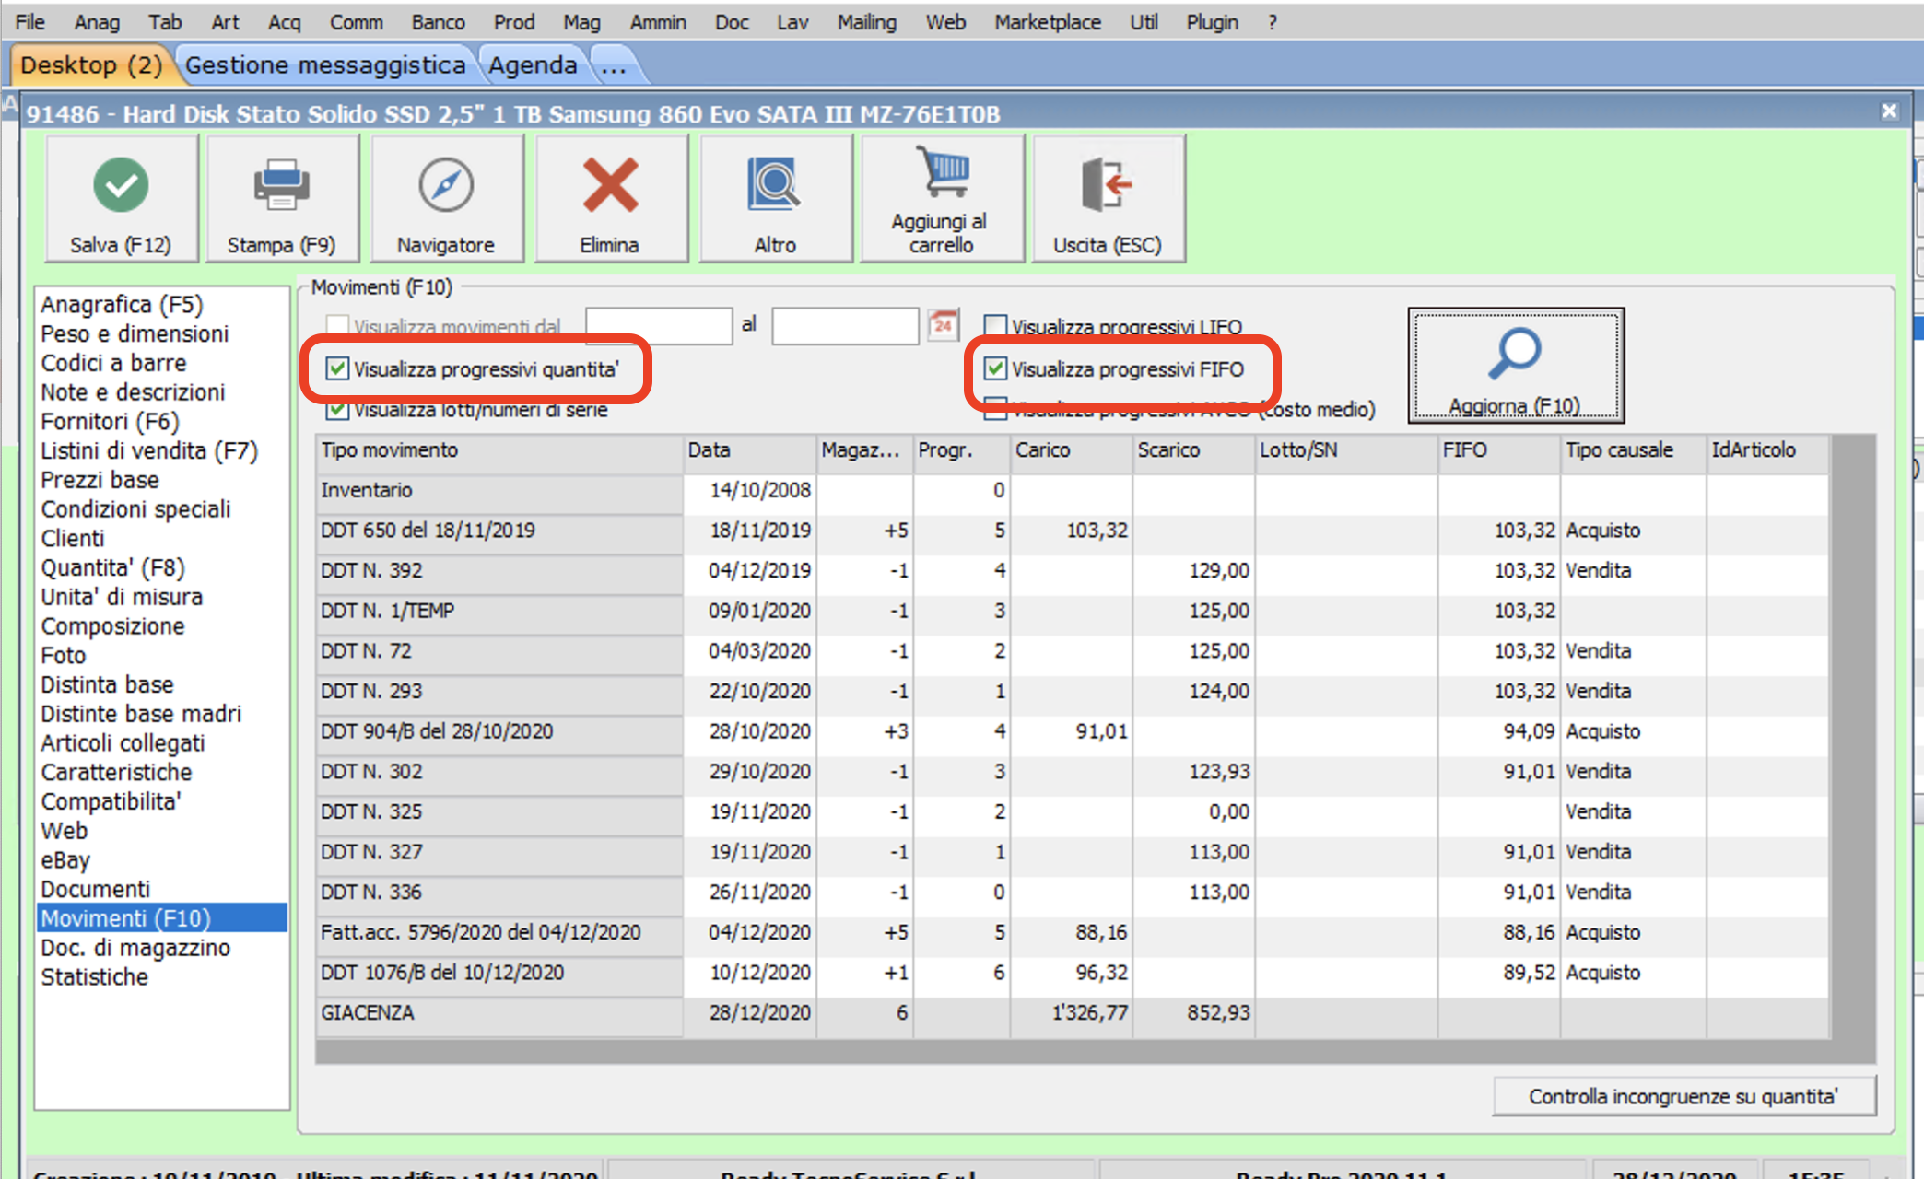Click Controlla incongruenze su quantita' button
Screen dimensions: 1924x1179
point(1683,1096)
